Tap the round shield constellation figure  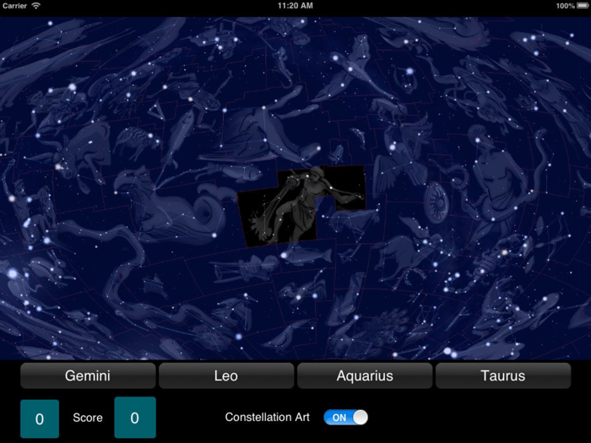[436, 202]
